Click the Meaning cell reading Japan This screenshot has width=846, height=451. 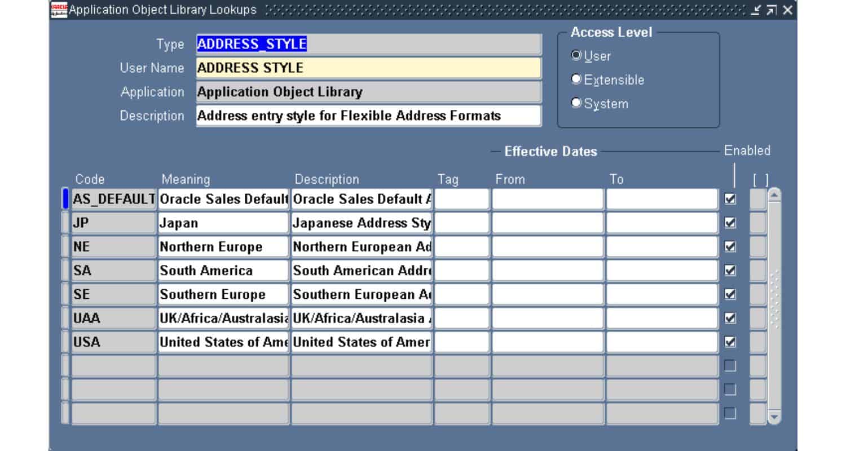[223, 223]
